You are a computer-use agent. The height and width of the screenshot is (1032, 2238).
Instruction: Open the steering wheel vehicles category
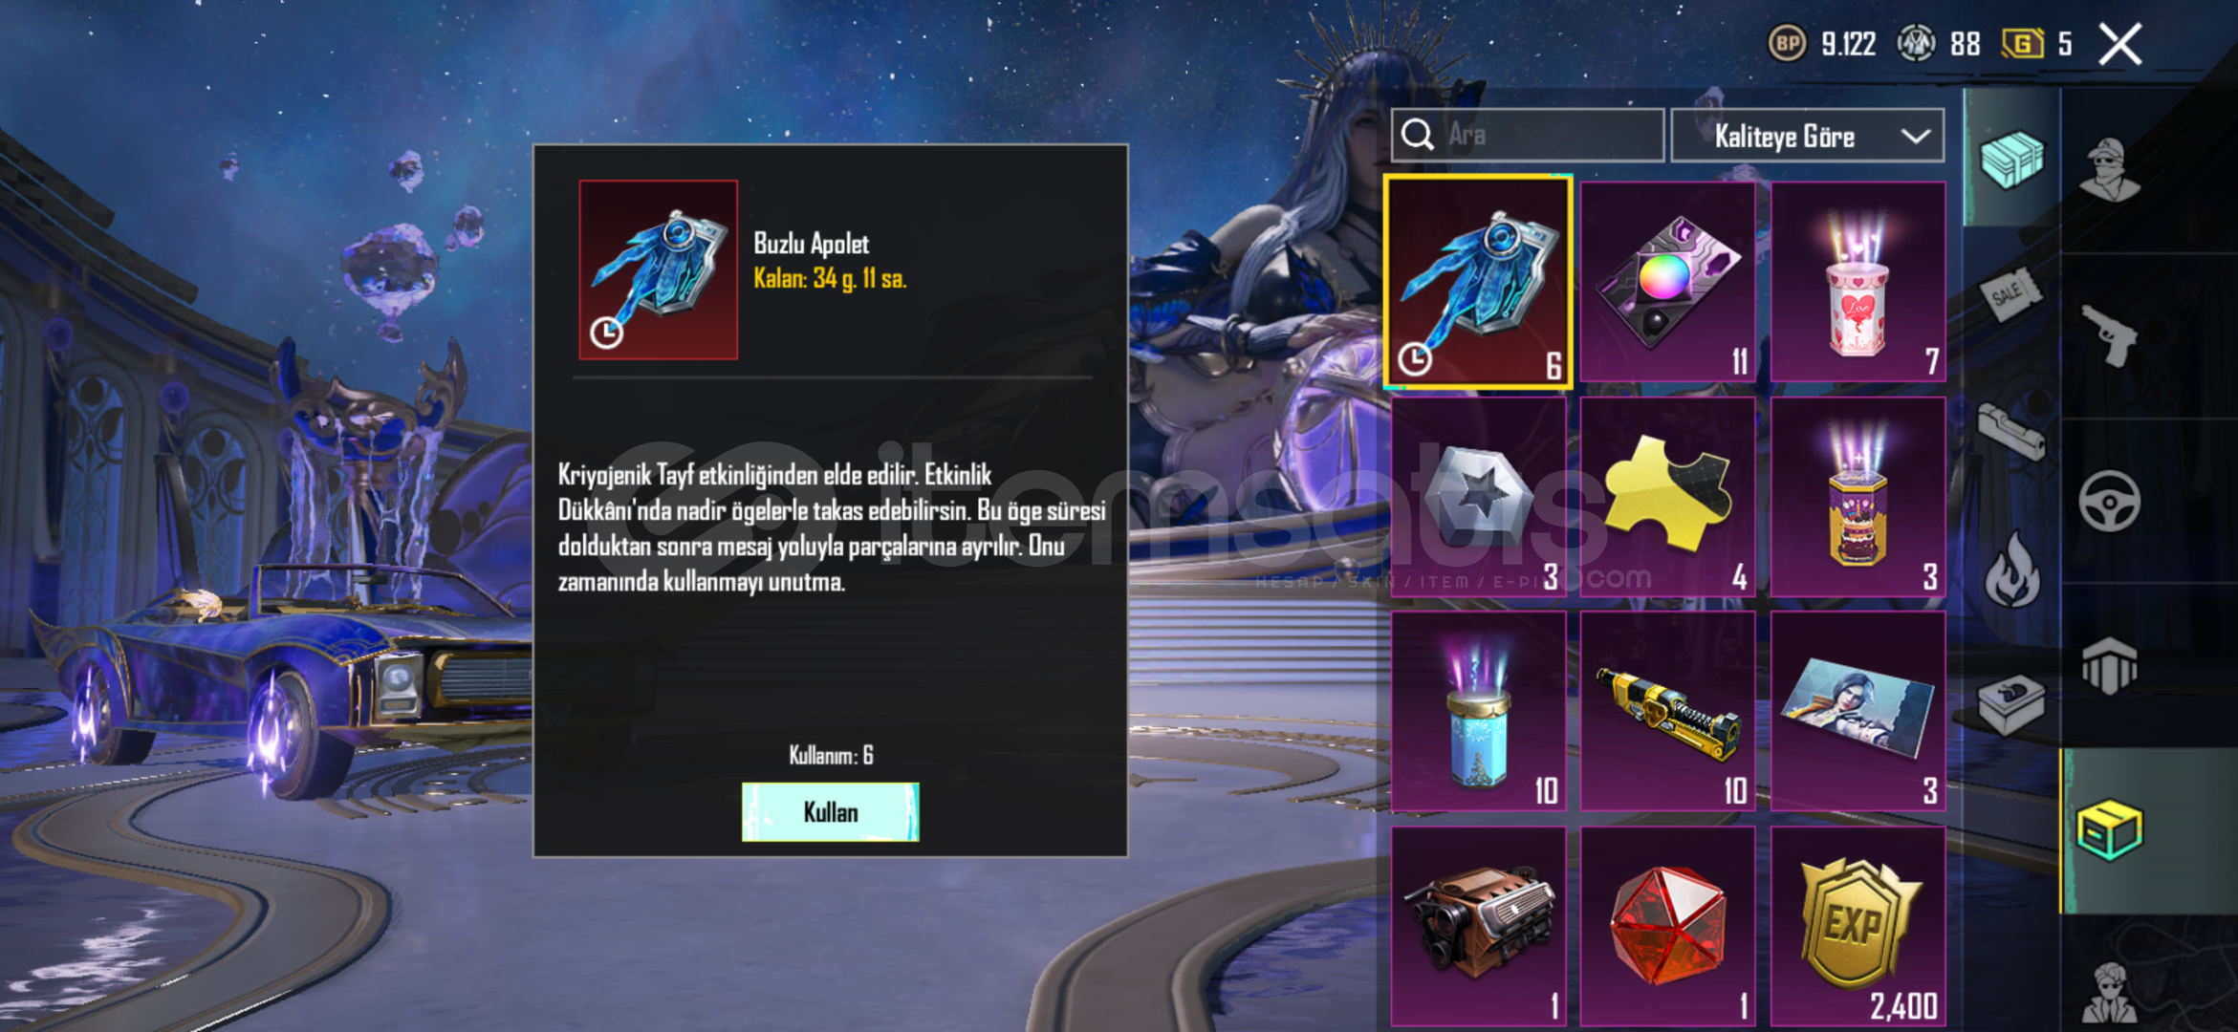point(2110,501)
